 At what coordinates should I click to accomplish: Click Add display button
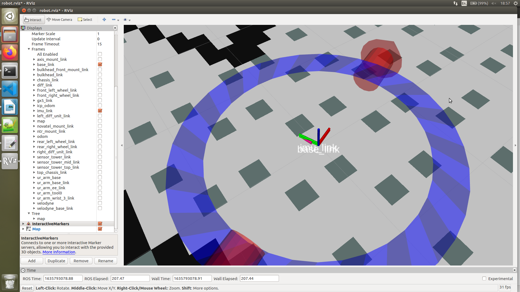point(32,261)
